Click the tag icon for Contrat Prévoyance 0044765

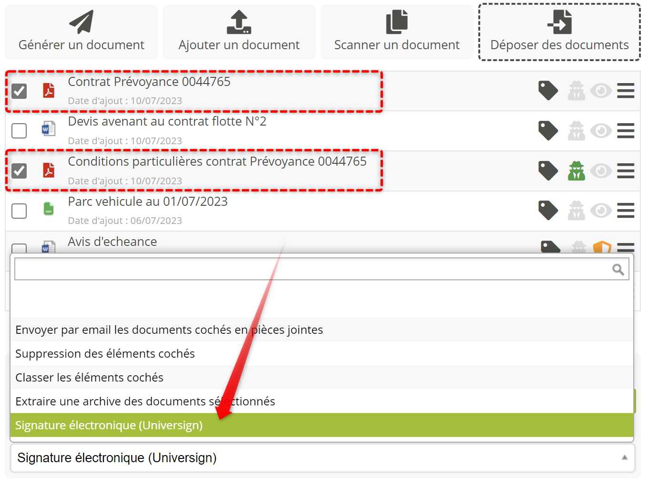(548, 90)
